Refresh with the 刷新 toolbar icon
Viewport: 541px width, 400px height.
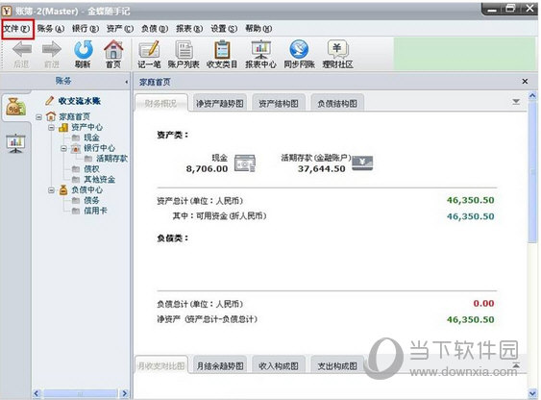click(84, 49)
